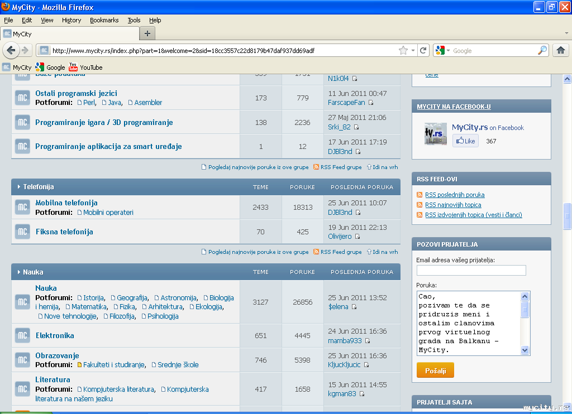
Task: Open the YouTube bookmark icon
Action: (x=73, y=67)
